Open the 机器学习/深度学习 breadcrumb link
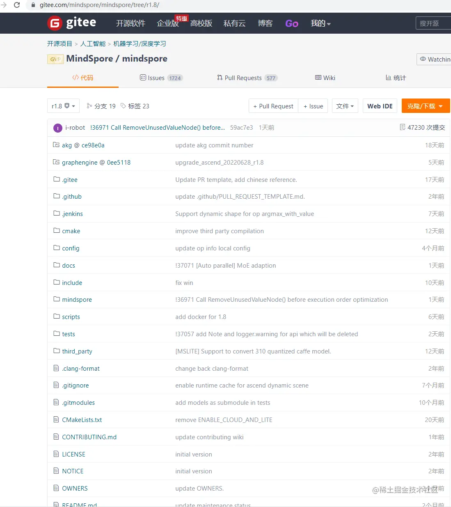The image size is (451, 507). pyautogui.click(x=140, y=44)
